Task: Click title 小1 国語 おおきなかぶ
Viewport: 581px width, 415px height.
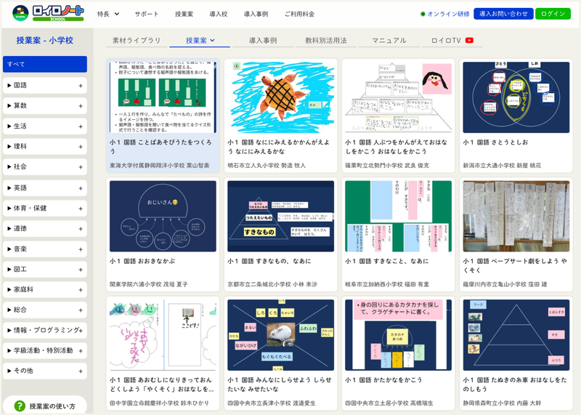Action: coord(142,261)
